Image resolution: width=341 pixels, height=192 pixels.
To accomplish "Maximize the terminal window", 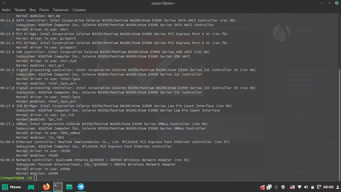I will 329,3.
